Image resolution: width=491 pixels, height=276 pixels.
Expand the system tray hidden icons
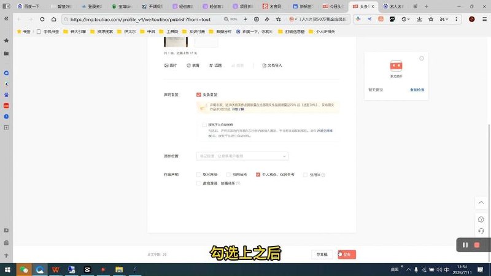coord(408,269)
